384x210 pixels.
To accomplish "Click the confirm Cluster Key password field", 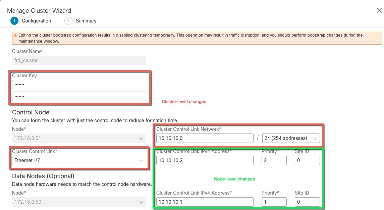I will click(79, 96).
